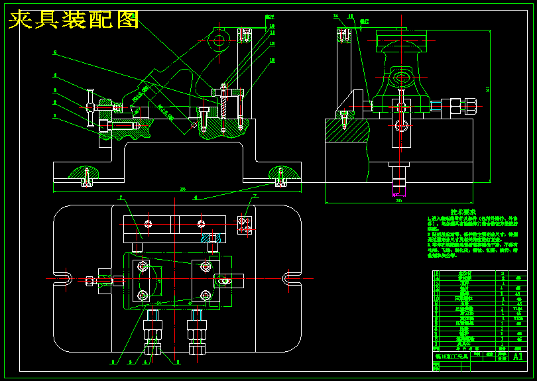537x381 pixels.
Task: Select the 技术要求 heading text
Action: [x=463, y=213]
